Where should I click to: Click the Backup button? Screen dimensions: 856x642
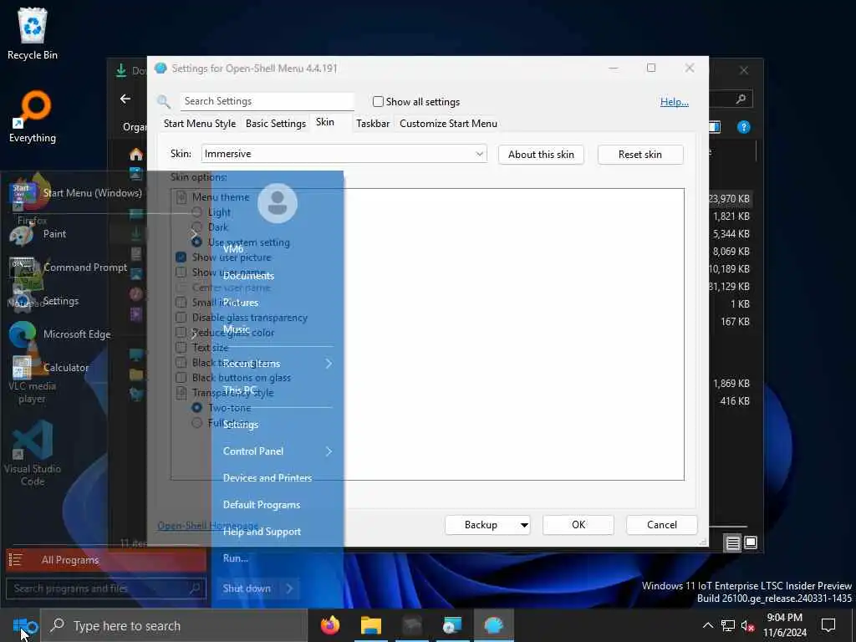[x=481, y=525]
